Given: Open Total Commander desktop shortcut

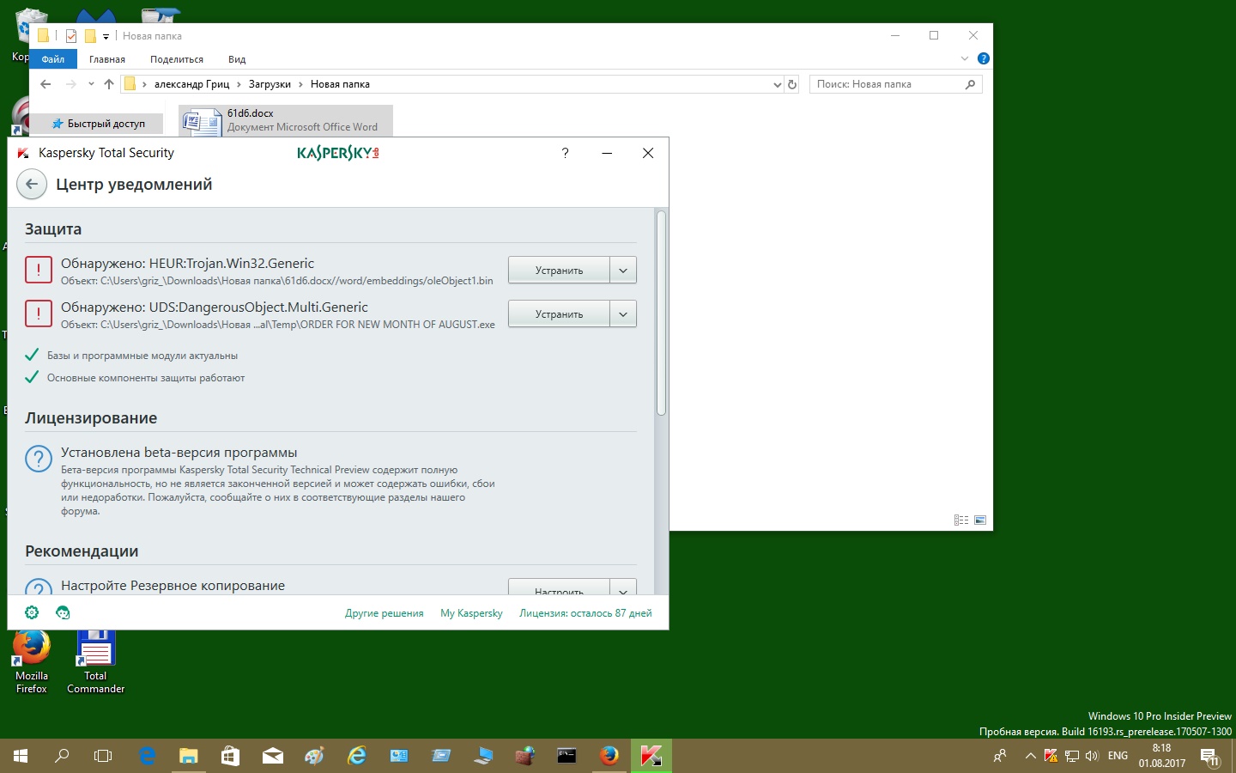Looking at the screenshot, I should coord(95,661).
